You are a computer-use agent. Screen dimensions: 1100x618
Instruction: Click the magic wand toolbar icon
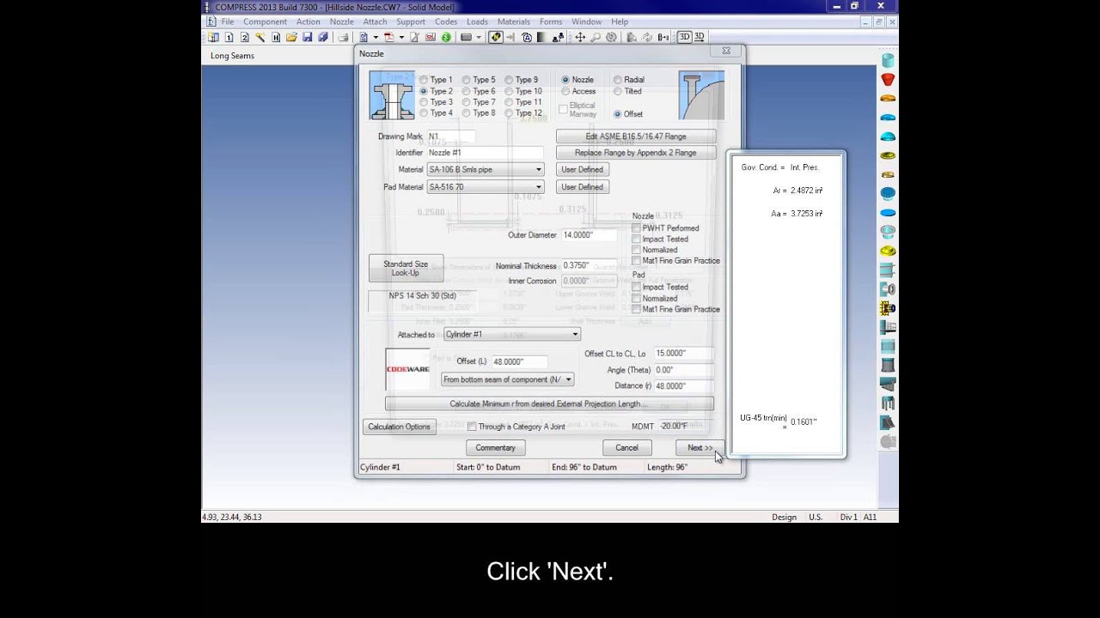coord(260,37)
